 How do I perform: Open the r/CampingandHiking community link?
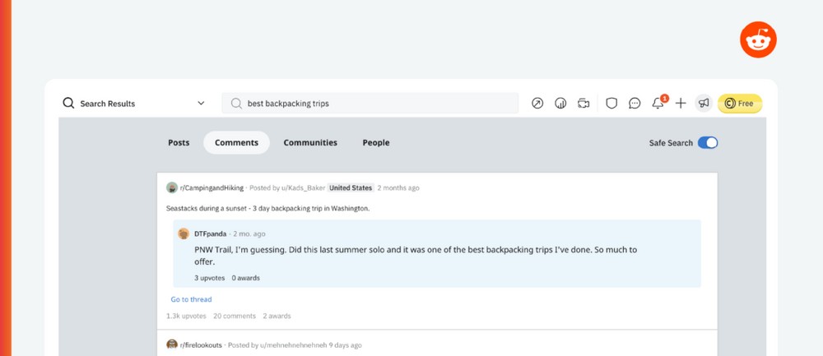[211, 188]
